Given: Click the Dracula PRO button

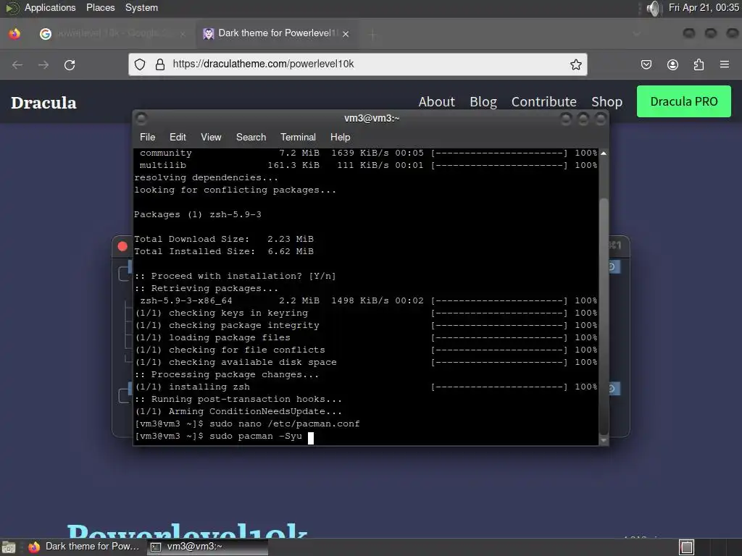Looking at the screenshot, I should click(684, 101).
